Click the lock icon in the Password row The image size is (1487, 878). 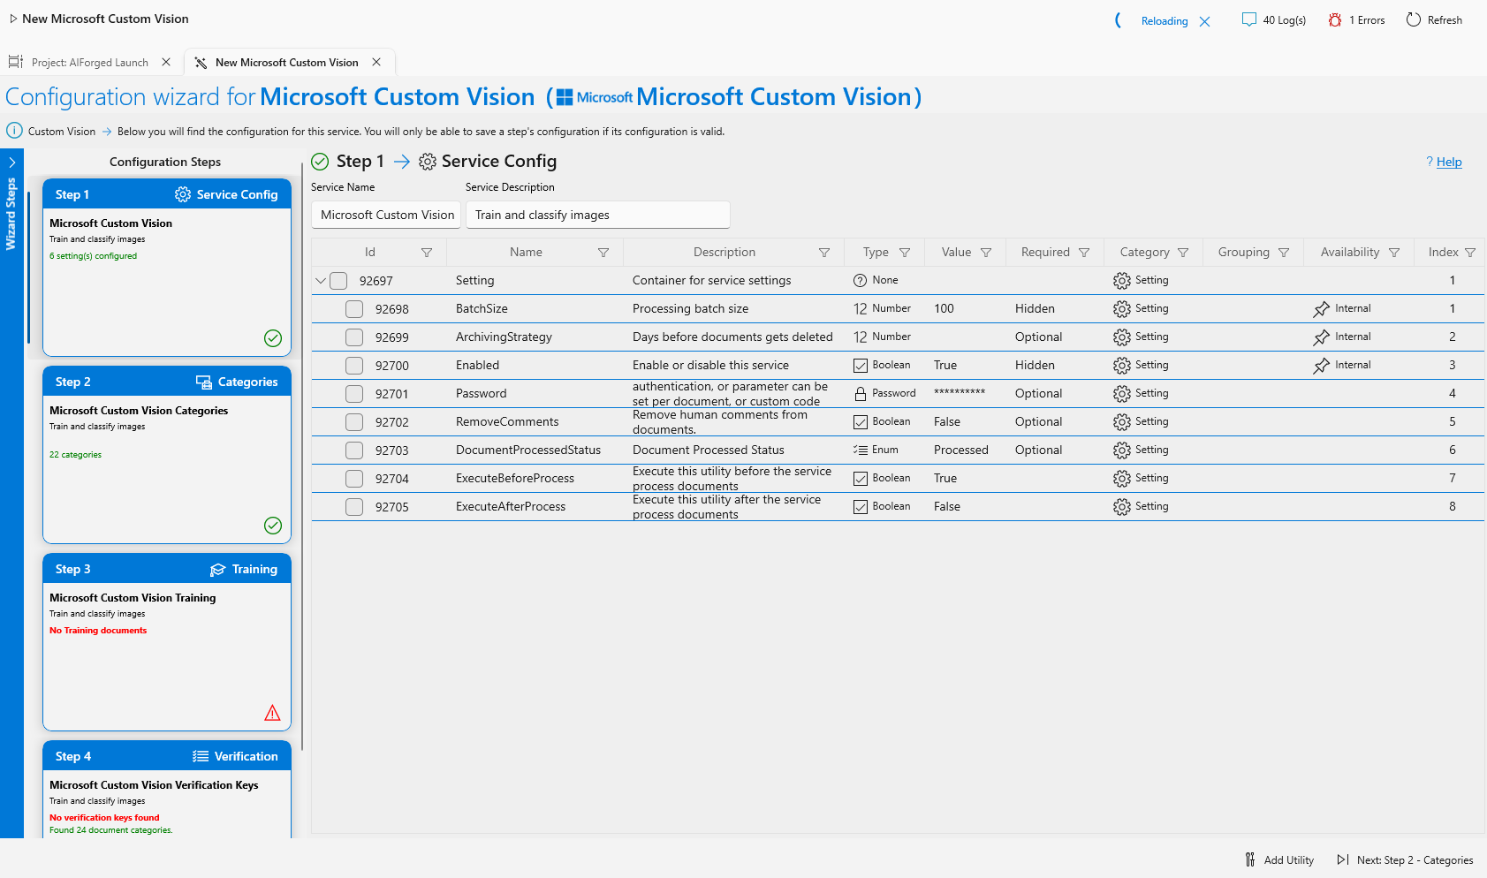pyautogui.click(x=861, y=394)
